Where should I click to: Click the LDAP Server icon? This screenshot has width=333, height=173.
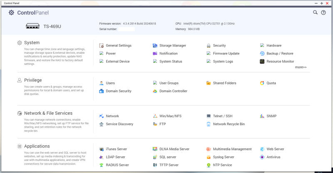[x=101, y=157]
